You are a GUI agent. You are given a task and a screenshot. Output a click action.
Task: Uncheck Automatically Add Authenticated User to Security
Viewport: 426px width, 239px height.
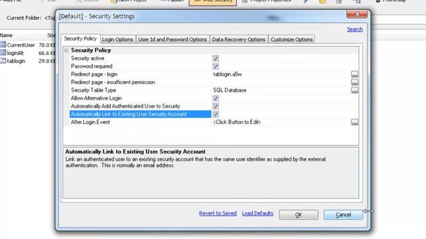pyautogui.click(x=216, y=106)
